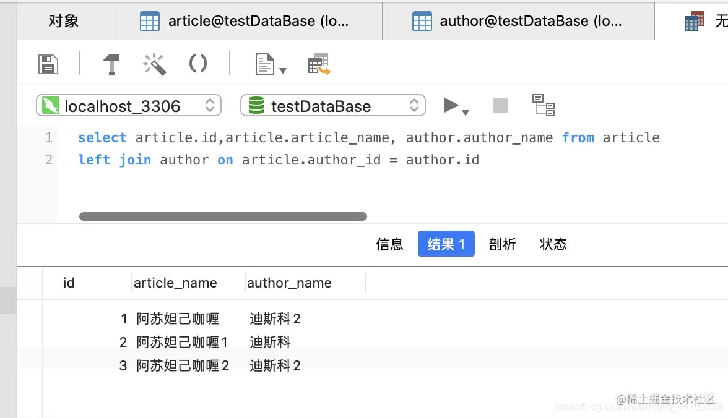Select author cell 迪斯科2 in row 1

click(275, 318)
